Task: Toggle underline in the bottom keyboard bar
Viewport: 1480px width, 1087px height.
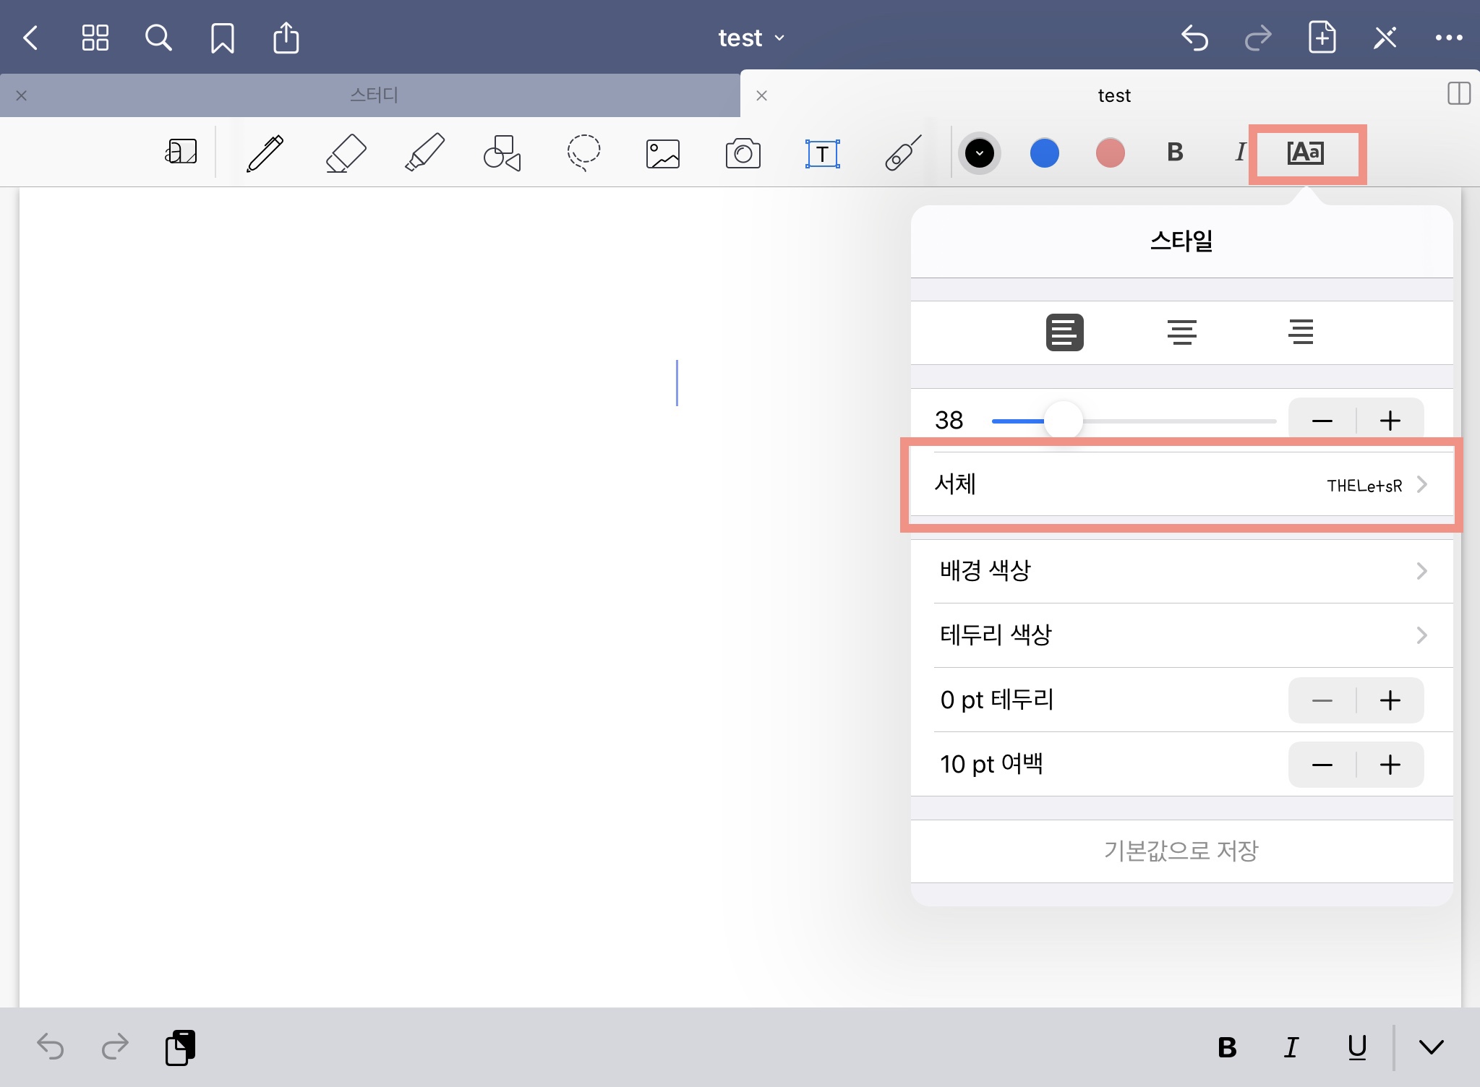Action: 1357,1047
